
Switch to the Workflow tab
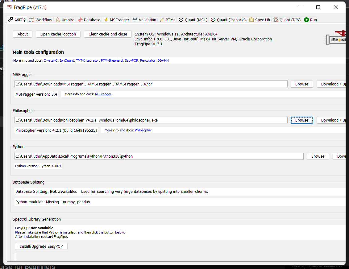tap(40, 19)
